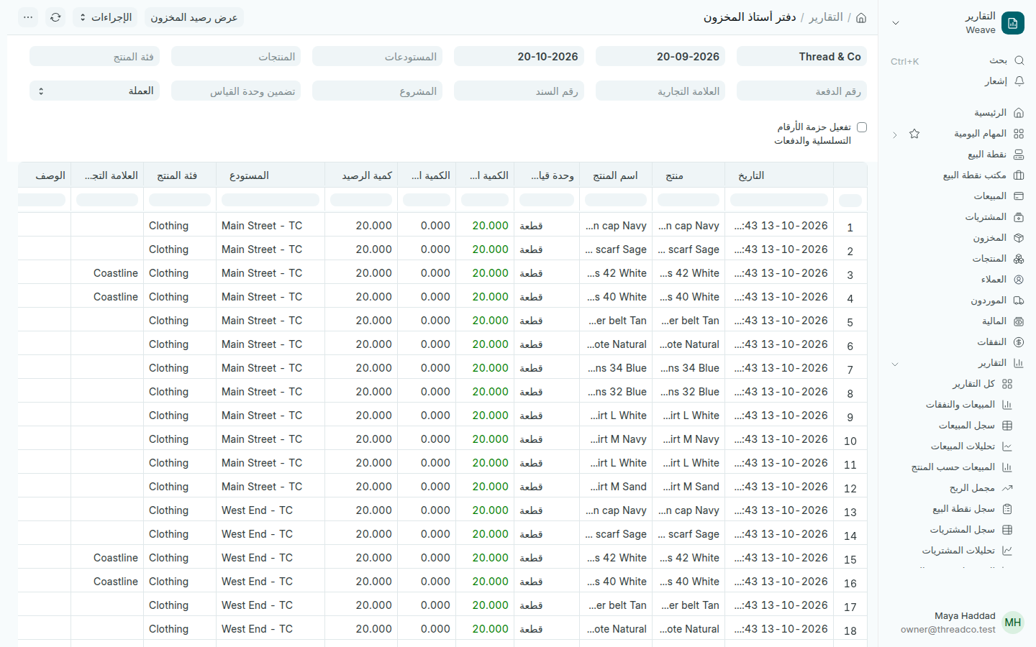Click the المخزون box icon
This screenshot has width=1036, height=647.
pyautogui.click(x=1019, y=238)
